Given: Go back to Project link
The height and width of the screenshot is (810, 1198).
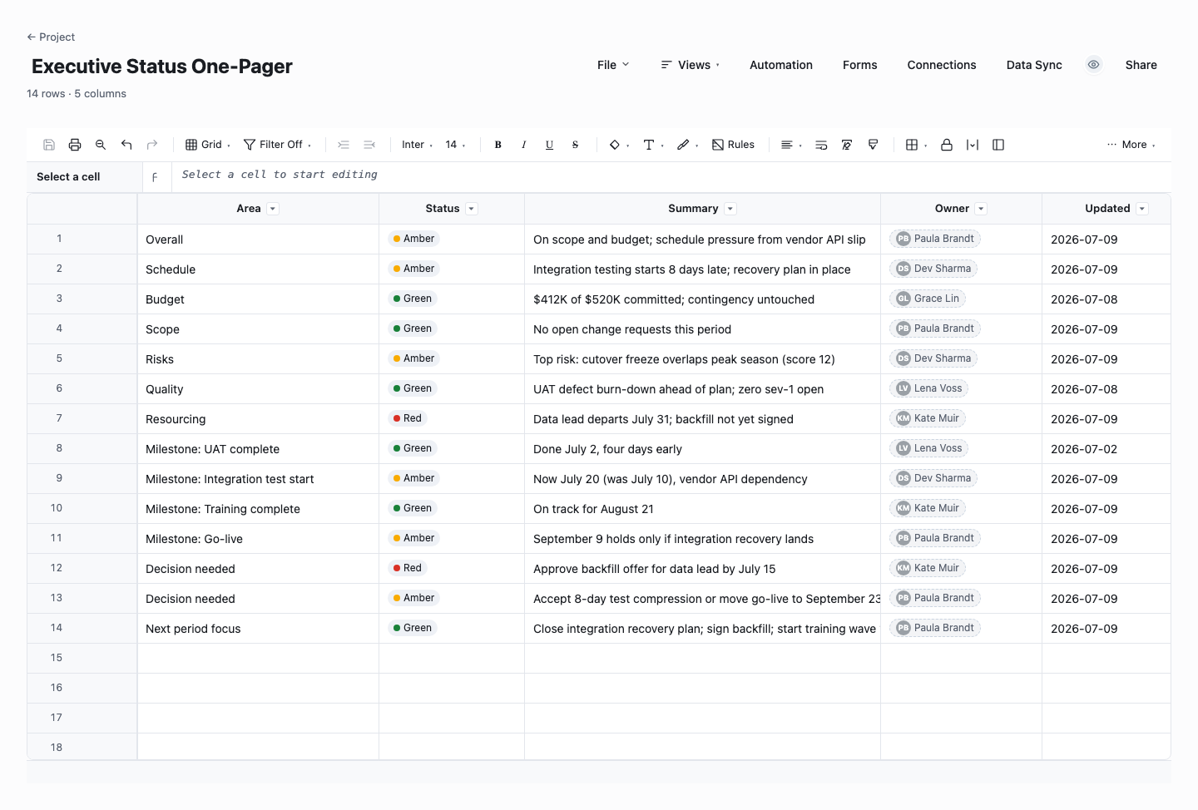Looking at the screenshot, I should (x=51, y=37).
